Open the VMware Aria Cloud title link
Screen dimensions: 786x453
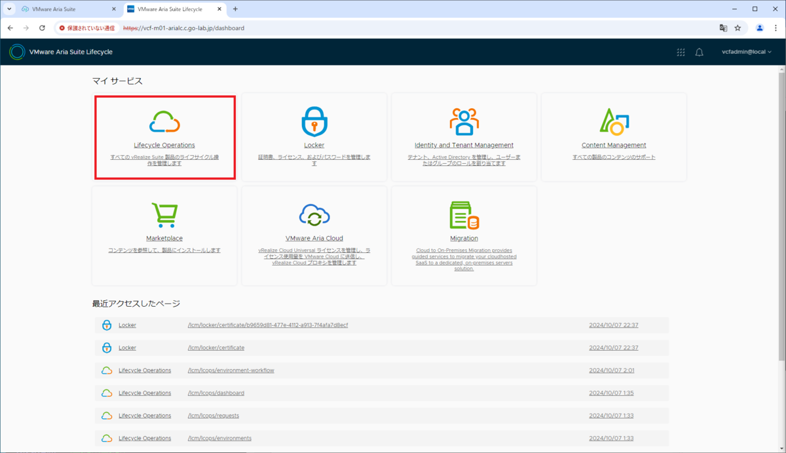click(314, 239)
